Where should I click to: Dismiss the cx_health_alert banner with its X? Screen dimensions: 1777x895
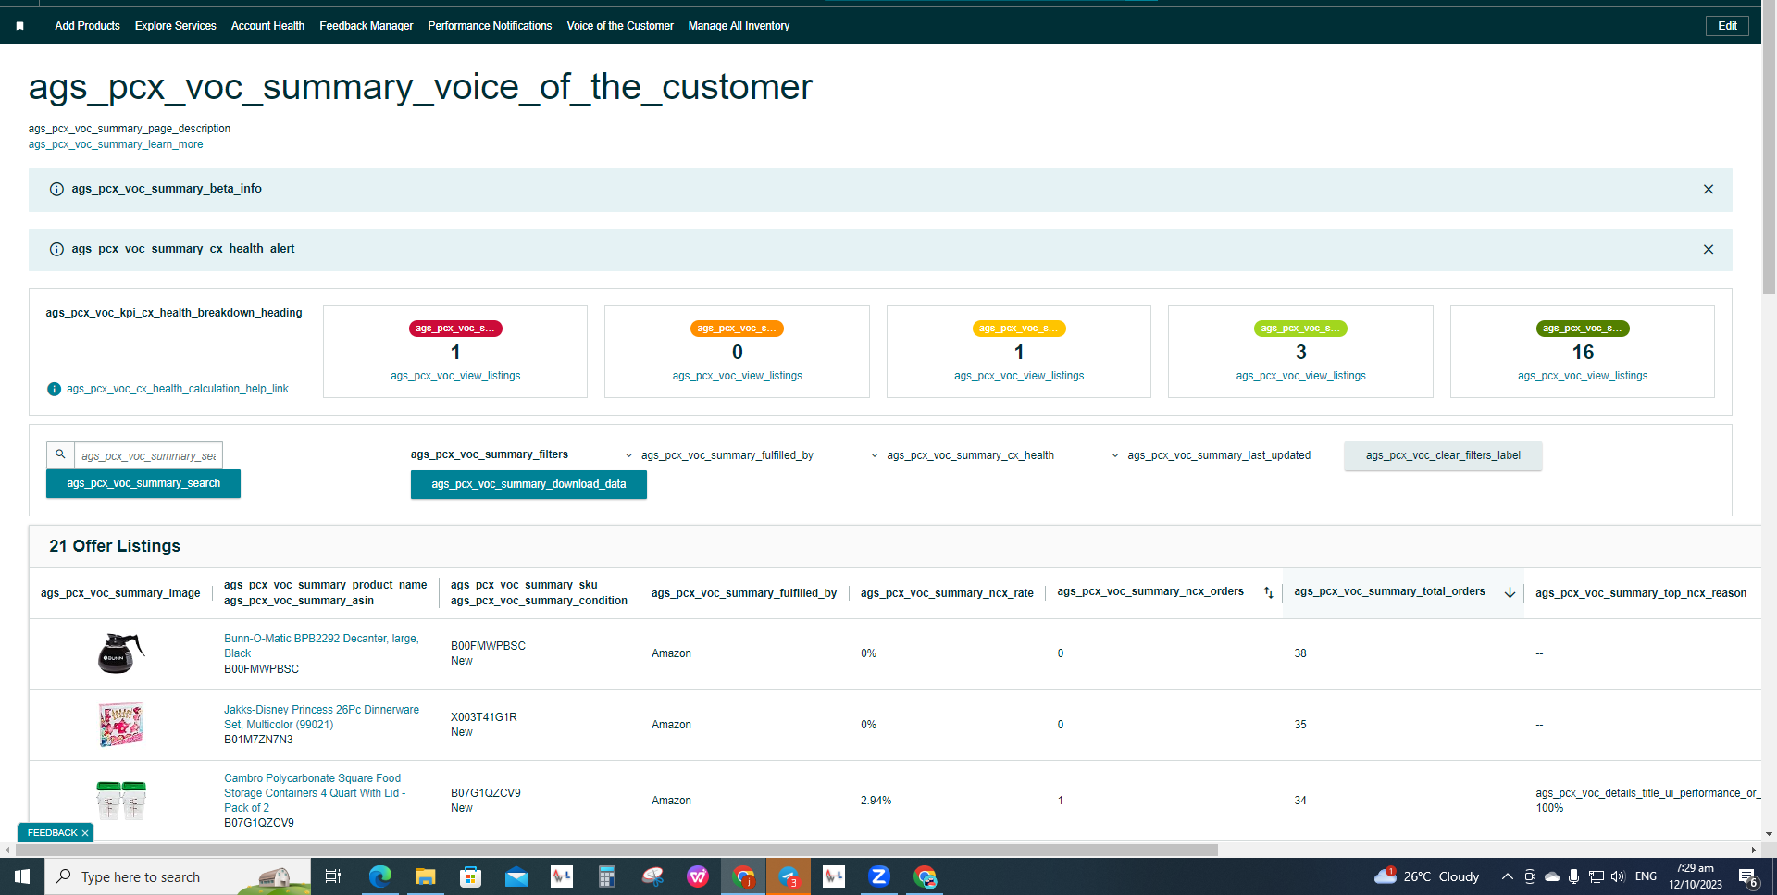click(x=1709, y=250)
